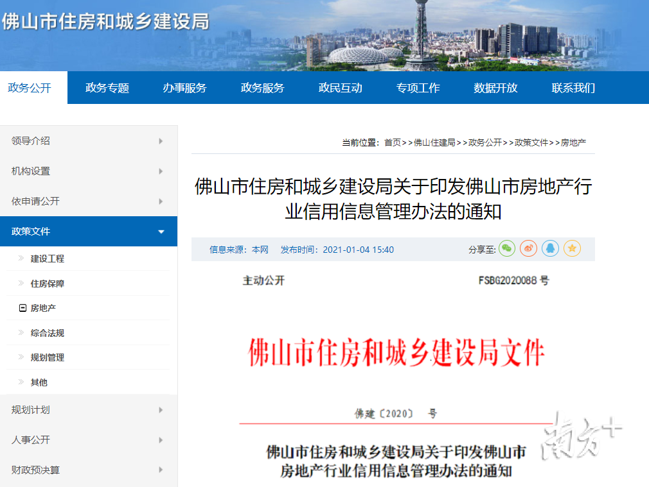Share to Qzone with star icon

(x=572, y=249)
